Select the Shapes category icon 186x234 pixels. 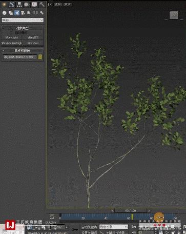click(11, 13)
